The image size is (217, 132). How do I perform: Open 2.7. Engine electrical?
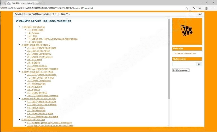pyautogui.click(x=37, y=66)
